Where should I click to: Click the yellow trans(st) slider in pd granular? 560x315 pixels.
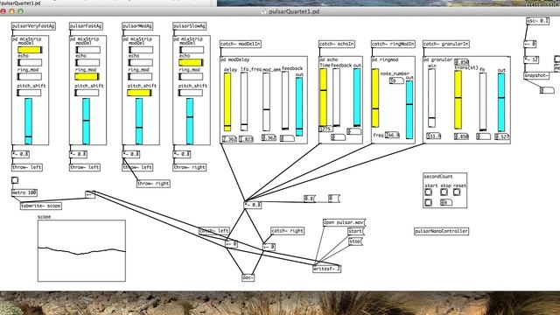click(458, 100)
